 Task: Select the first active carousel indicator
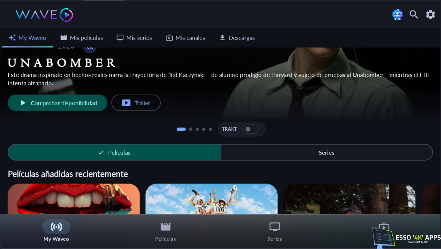[181, 129]
